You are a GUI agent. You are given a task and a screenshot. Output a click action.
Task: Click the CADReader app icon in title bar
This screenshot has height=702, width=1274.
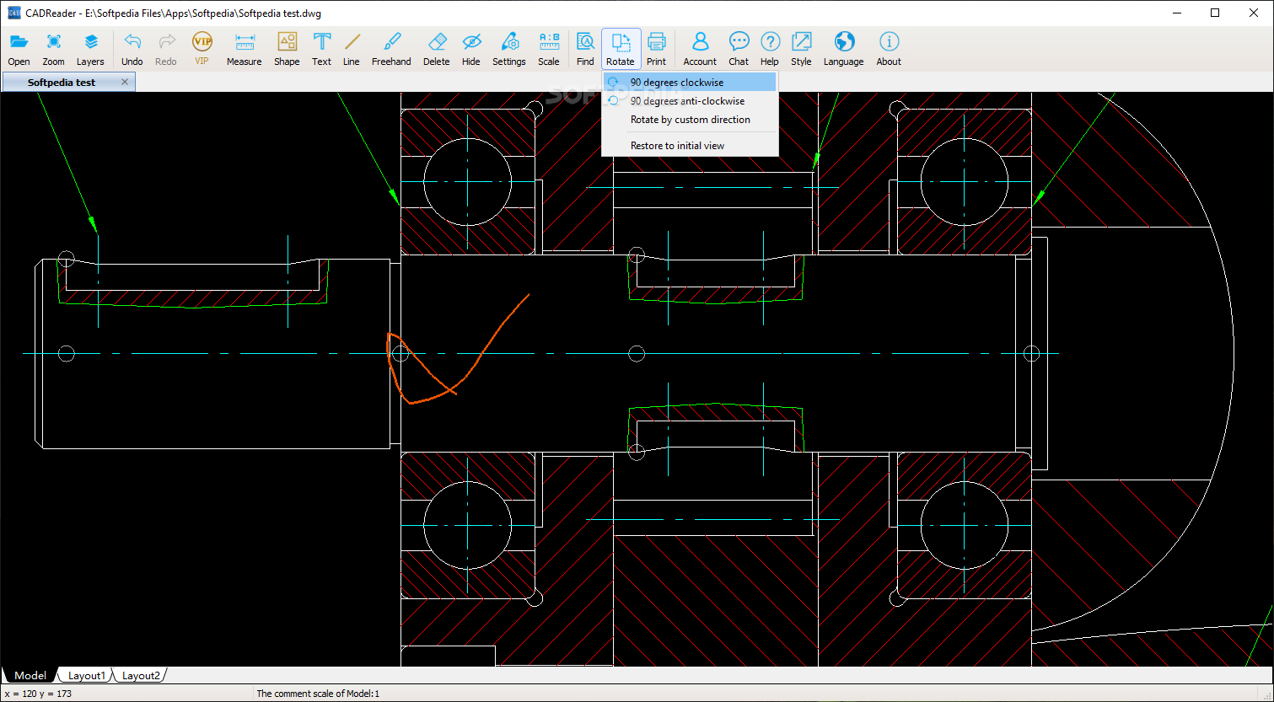tap(13, 13)
